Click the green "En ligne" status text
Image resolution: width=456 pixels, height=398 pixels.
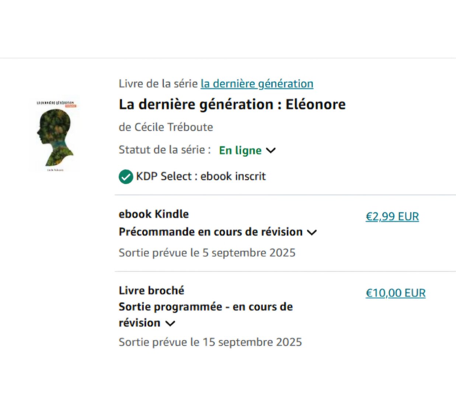[x=240, y=150]
